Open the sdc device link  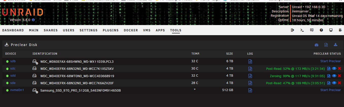13,69
